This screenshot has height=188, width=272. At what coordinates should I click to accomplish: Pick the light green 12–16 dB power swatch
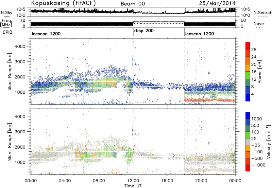coord(248,75)
